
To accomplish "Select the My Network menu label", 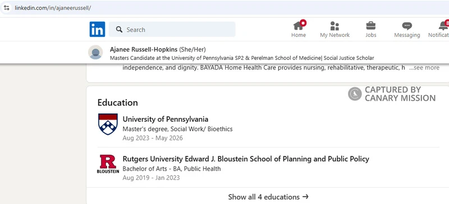I will [335, 35].
